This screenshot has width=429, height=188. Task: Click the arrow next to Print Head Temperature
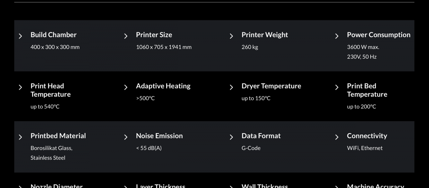(20, 87)
